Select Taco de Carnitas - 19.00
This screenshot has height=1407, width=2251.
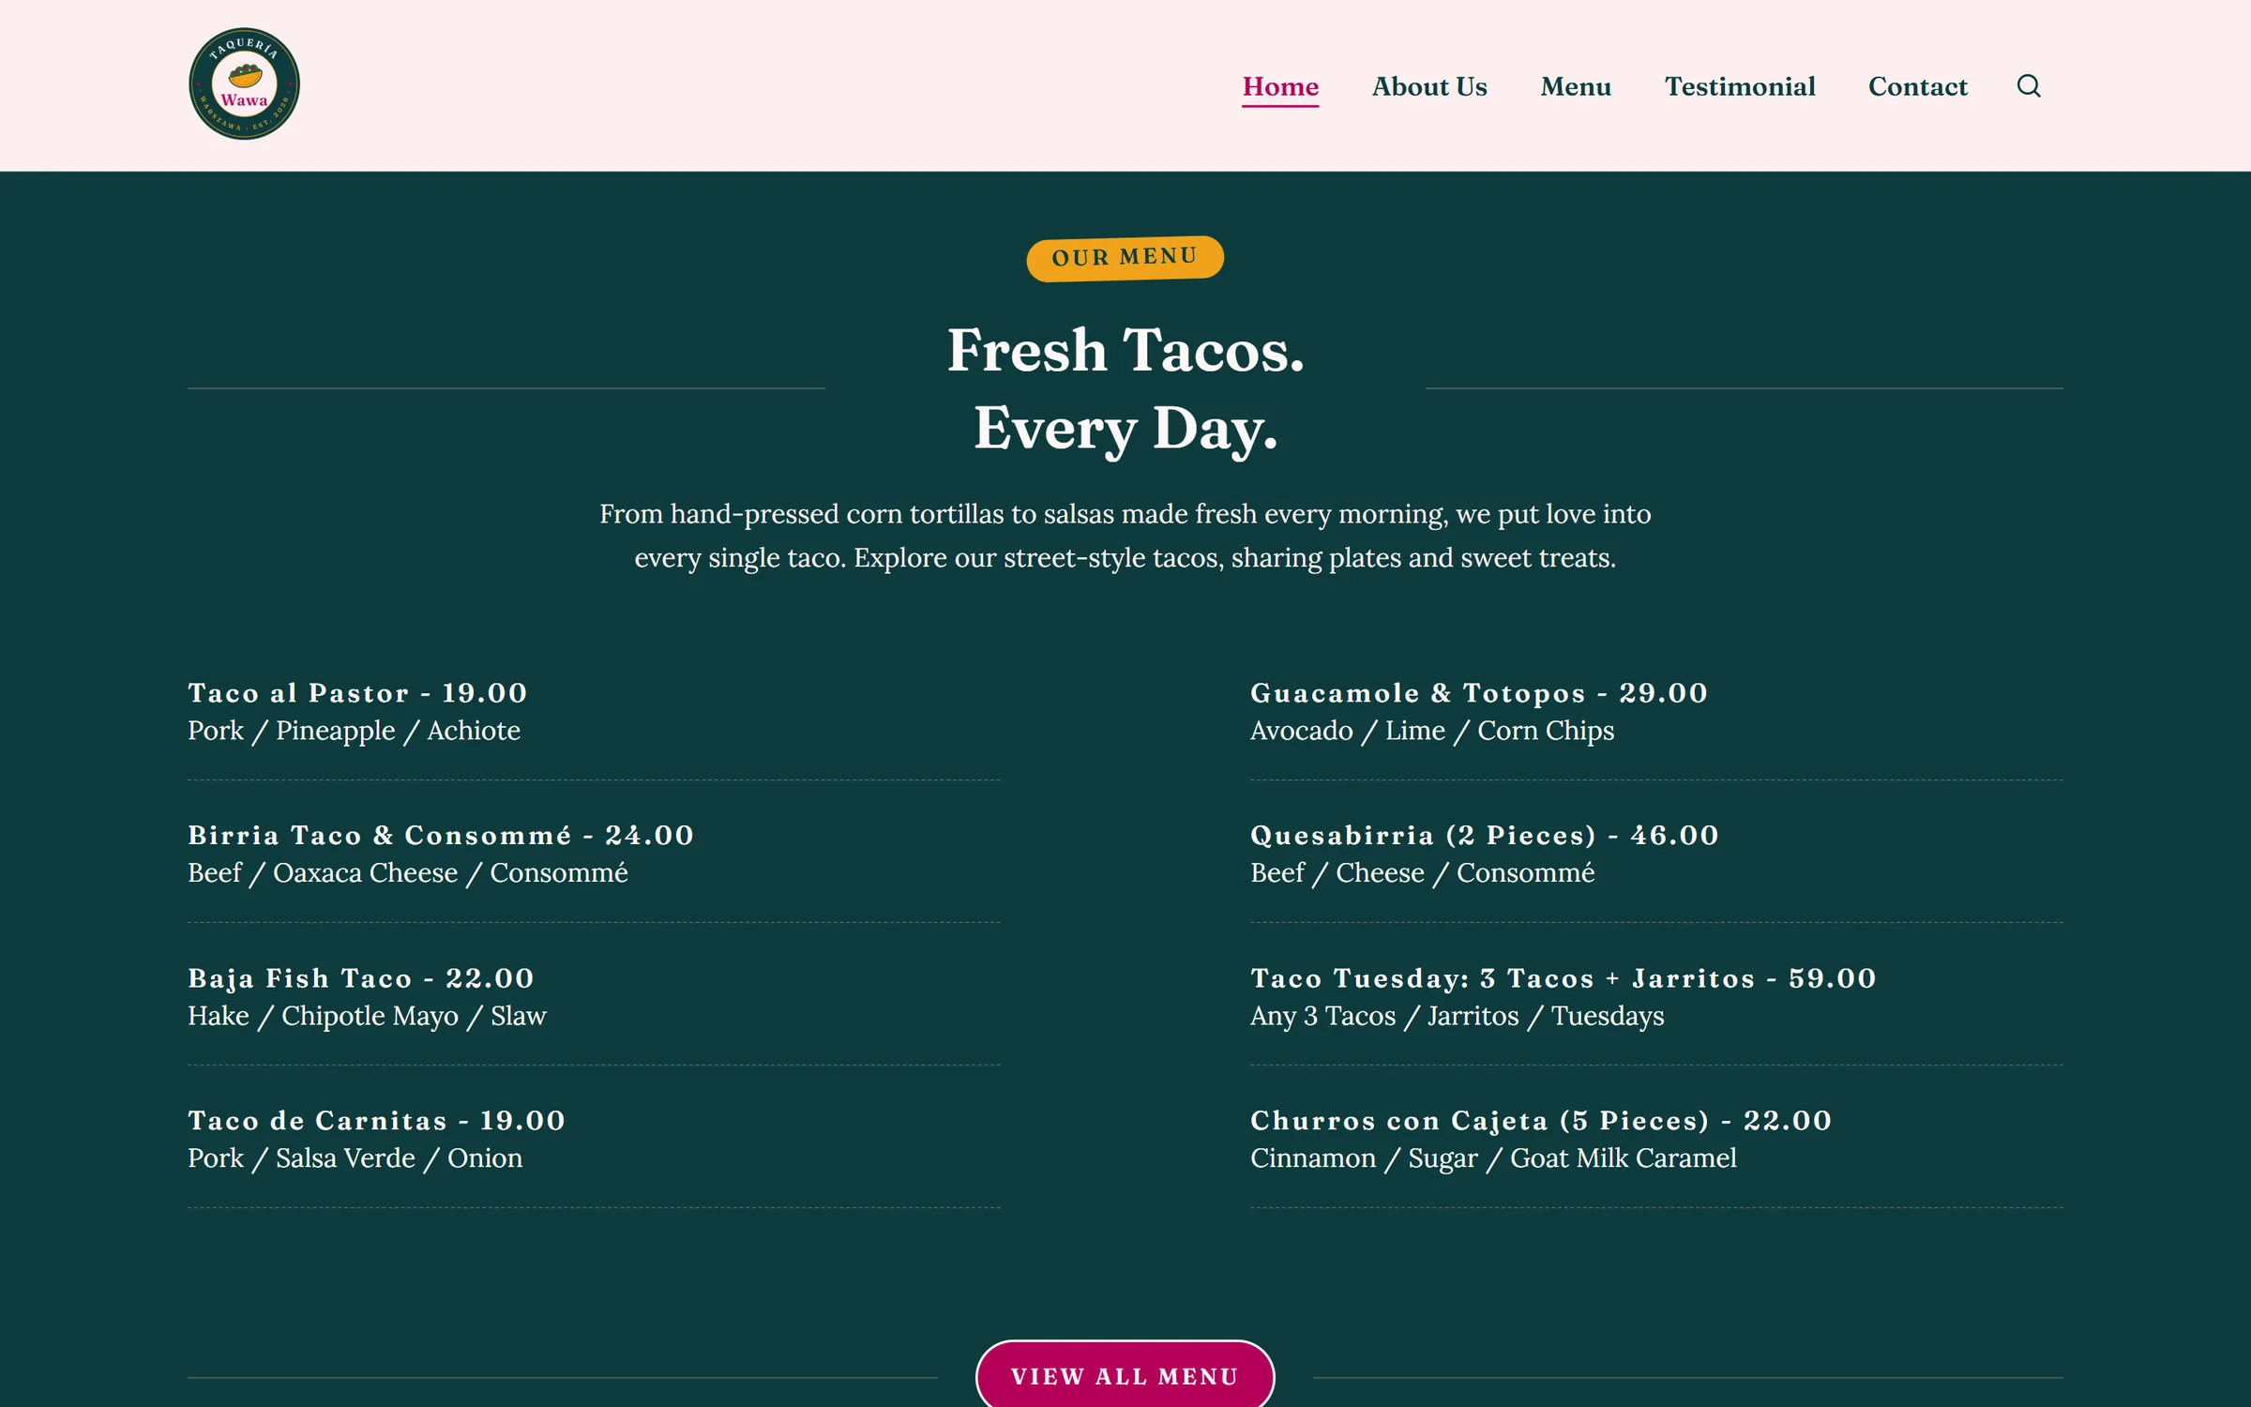click(x=376, y=1121)
